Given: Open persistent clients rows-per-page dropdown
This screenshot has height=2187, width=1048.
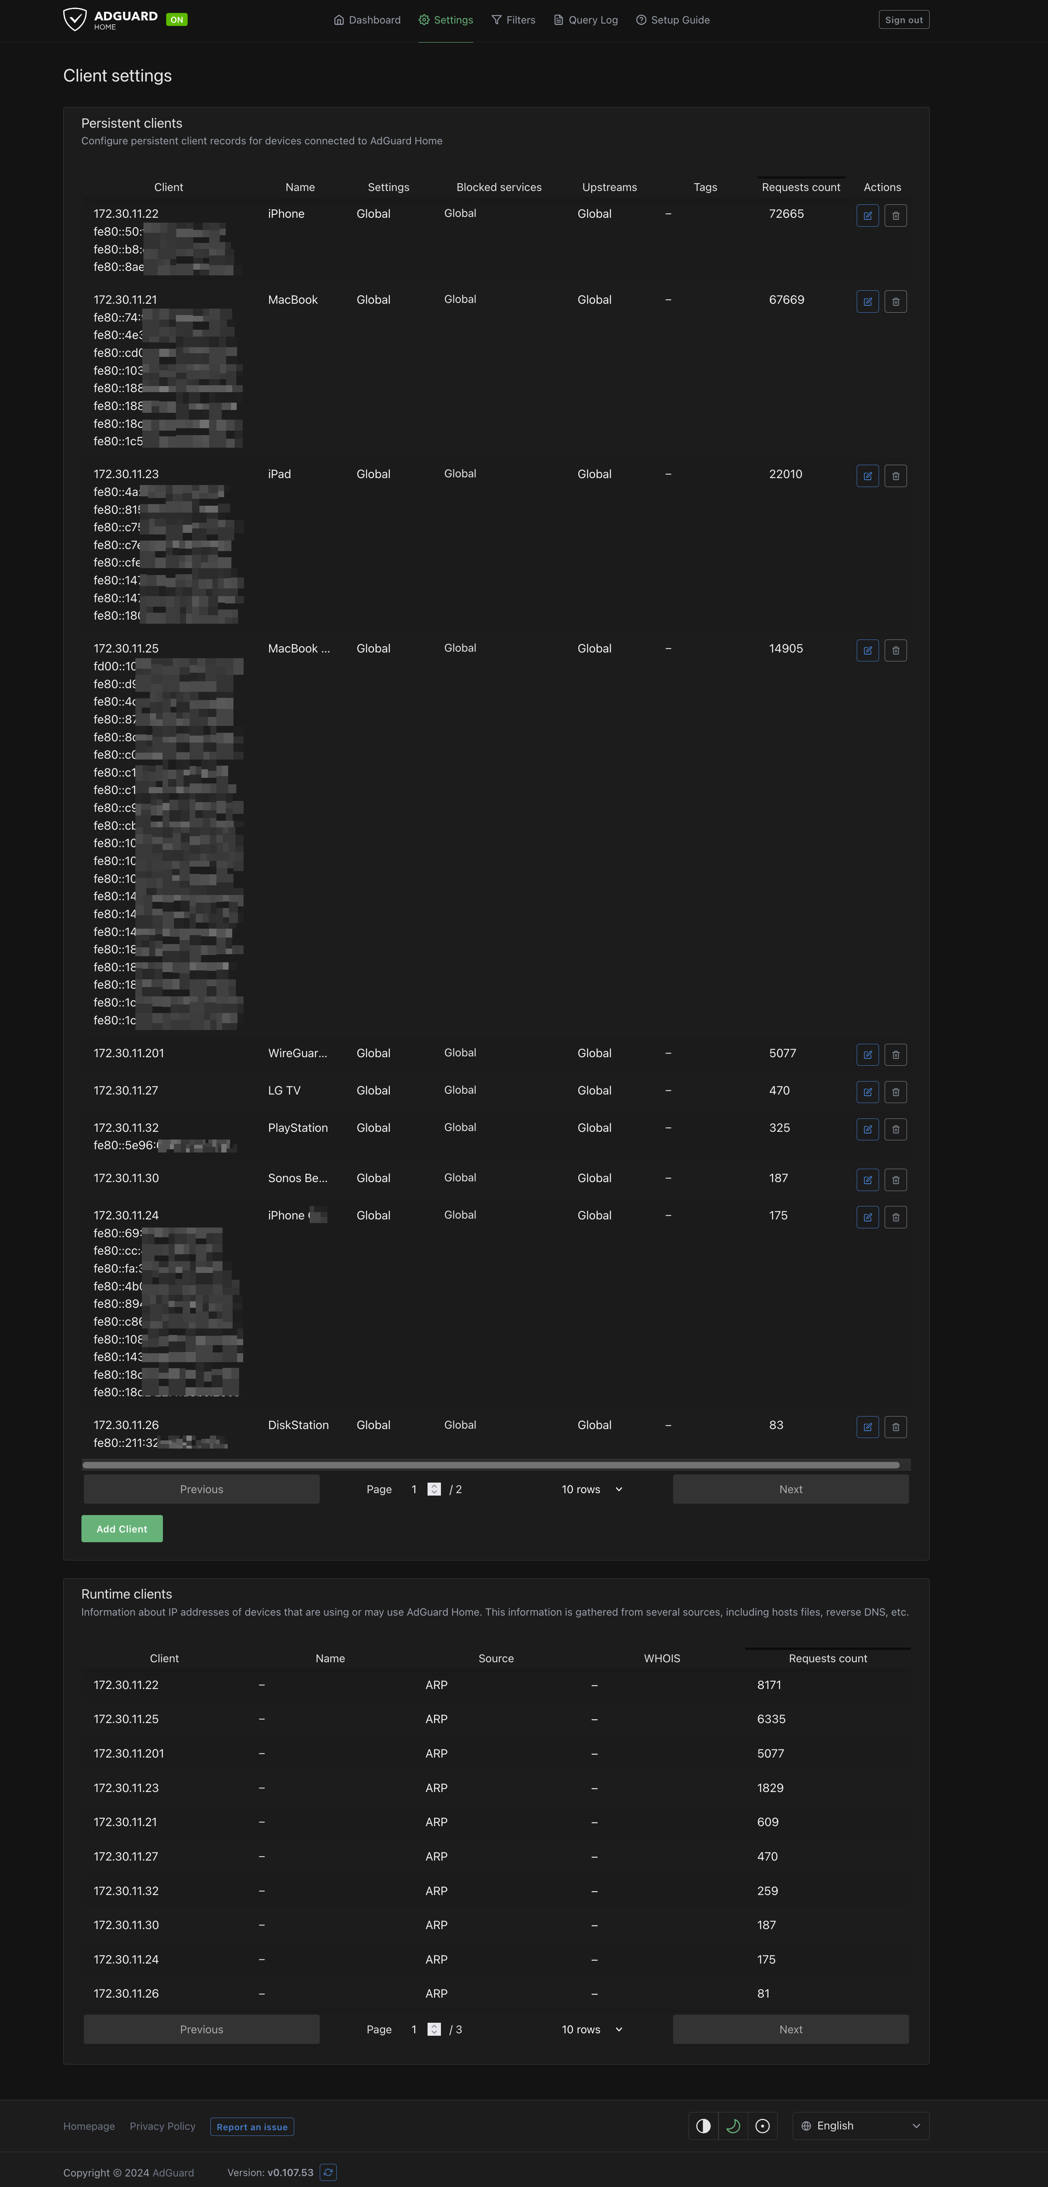Looking at the screenshot, I should (591, 1489).
